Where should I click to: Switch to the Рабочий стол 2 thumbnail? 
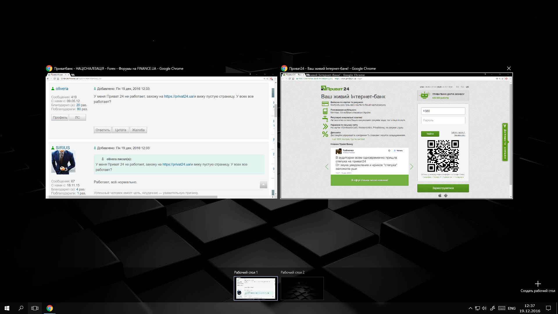click(302, 288)
